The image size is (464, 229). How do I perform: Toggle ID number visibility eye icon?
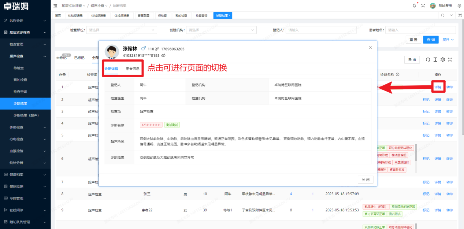click(x=163, y=55)
